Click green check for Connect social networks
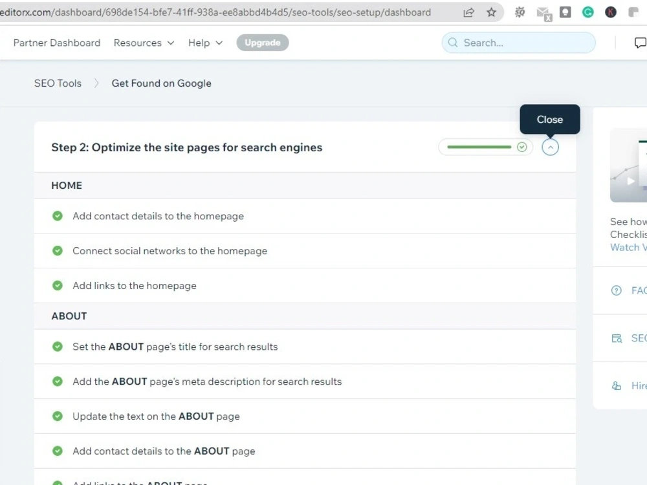This screenshot has width=647, height=485. click(x=58, y=250)
